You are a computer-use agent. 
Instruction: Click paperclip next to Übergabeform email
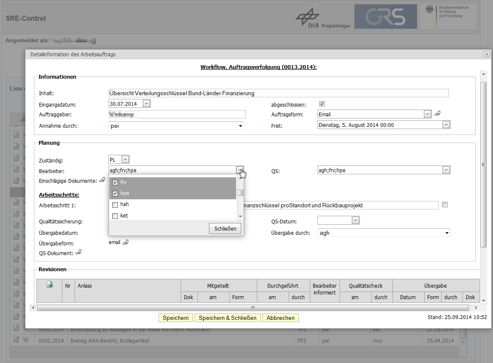coord(125,242)
